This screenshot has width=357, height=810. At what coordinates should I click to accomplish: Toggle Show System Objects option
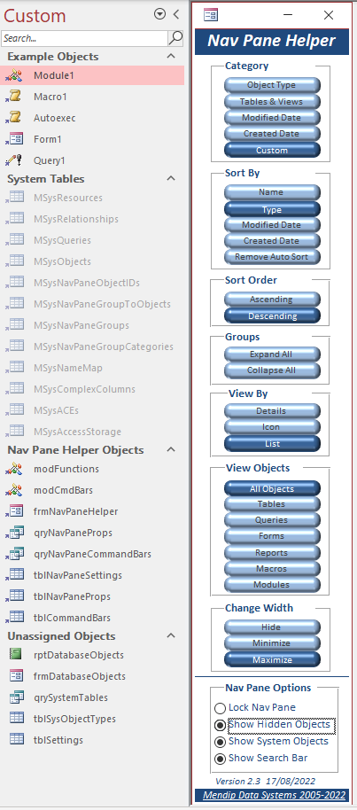(220, 742)
